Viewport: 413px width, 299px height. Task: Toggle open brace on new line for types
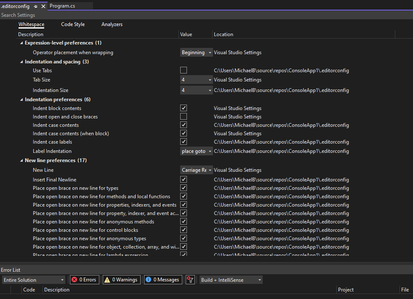(x=184, y=188)
